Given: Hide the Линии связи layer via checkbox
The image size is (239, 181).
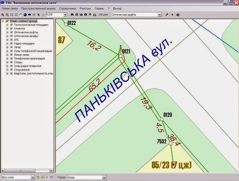Looking at the screenshot, I should [x=11, y=55].
